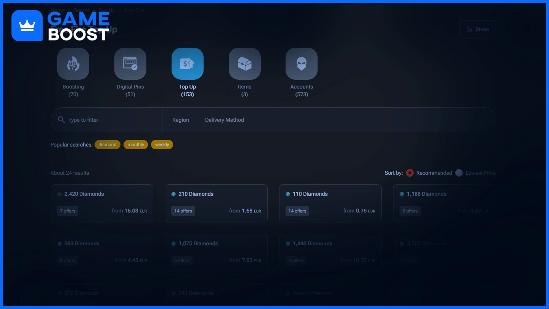Image resolution: width=549 pixels, height=309 pixels.
Task: Go to Home in the breadcrumb
Action: tap(58, 10)
